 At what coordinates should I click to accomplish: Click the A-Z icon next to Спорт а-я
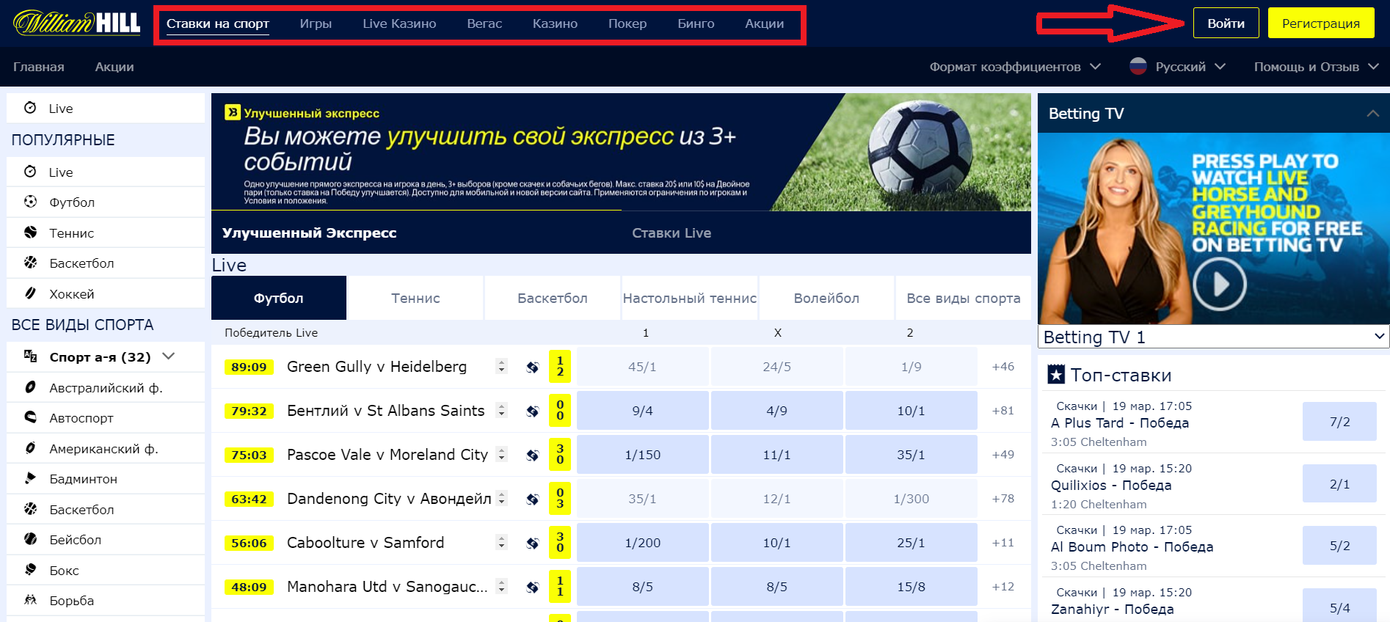(30, 356)
